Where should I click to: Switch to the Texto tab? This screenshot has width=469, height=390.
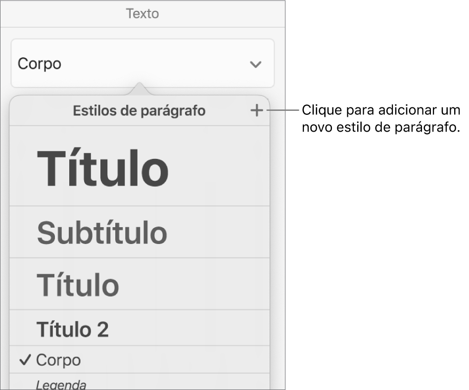tap(142, 13)
